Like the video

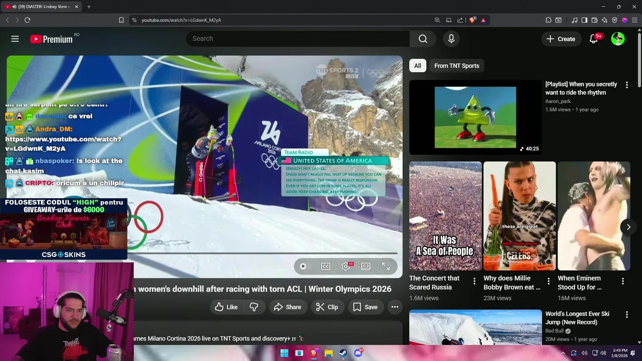[226, 307]
